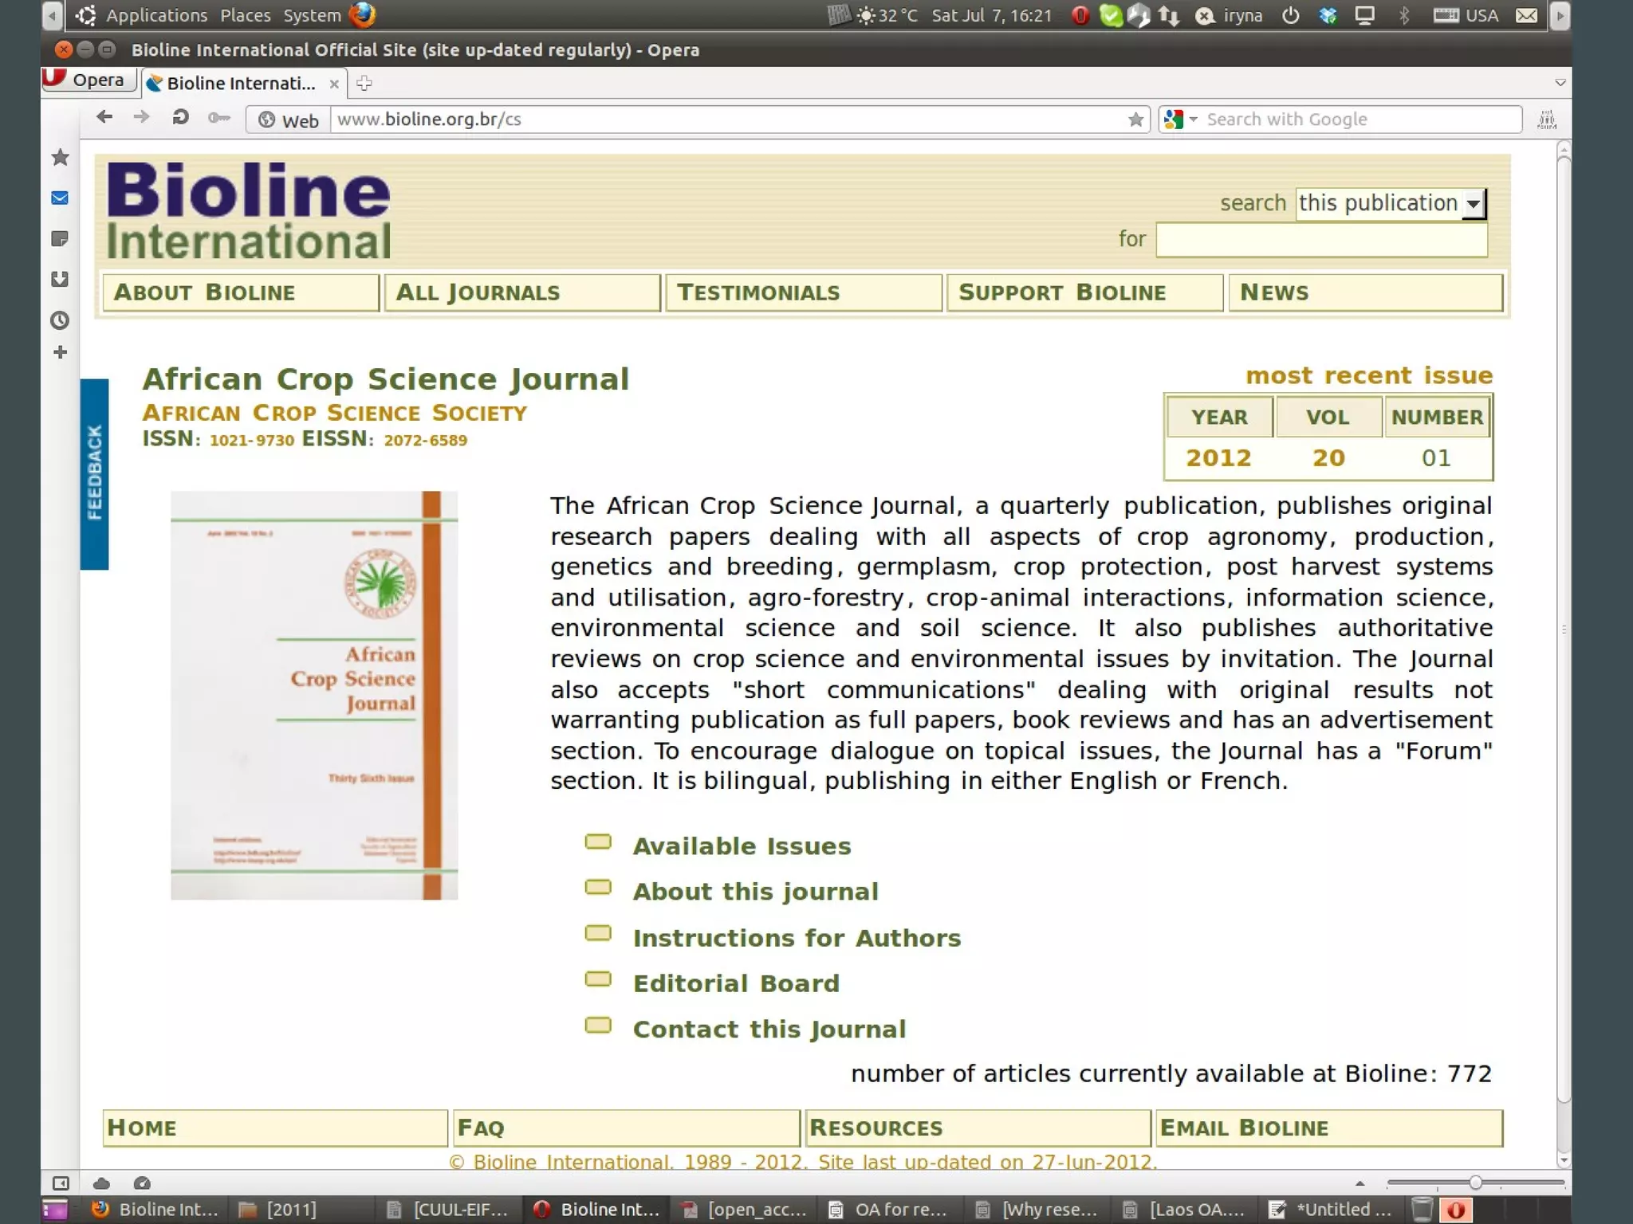Click the 'for' search text field

coord(1320,240)
